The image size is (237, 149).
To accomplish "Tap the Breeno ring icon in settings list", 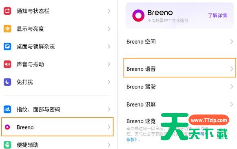I will tap(7, 127).
